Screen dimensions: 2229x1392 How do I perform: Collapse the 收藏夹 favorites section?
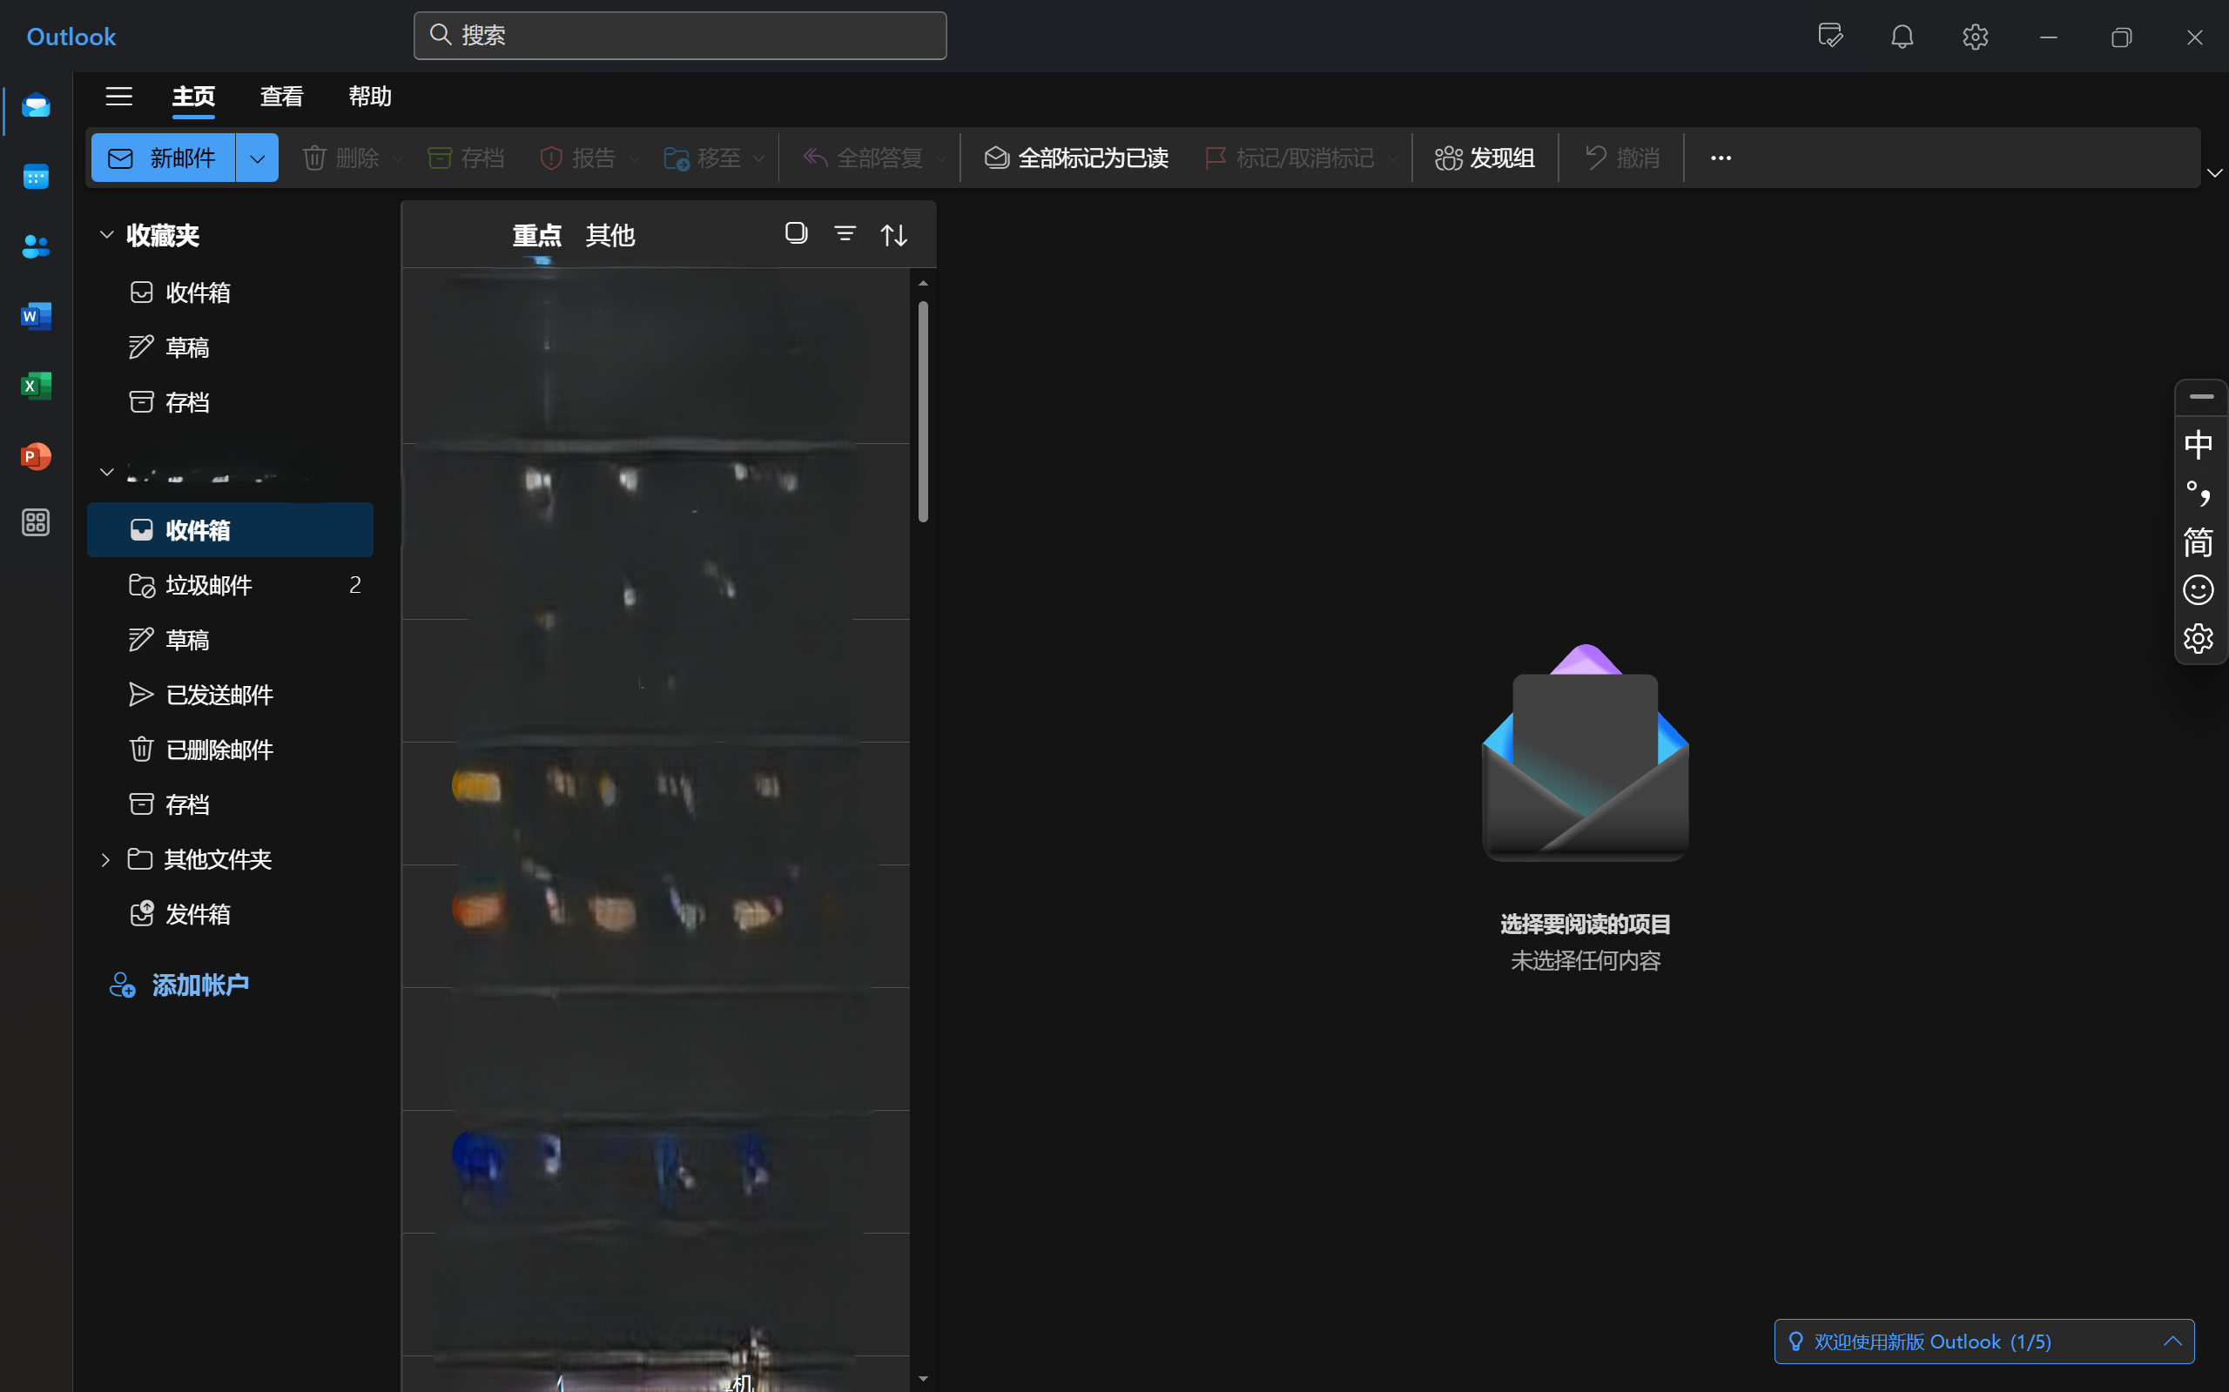[x=107, y=235]
